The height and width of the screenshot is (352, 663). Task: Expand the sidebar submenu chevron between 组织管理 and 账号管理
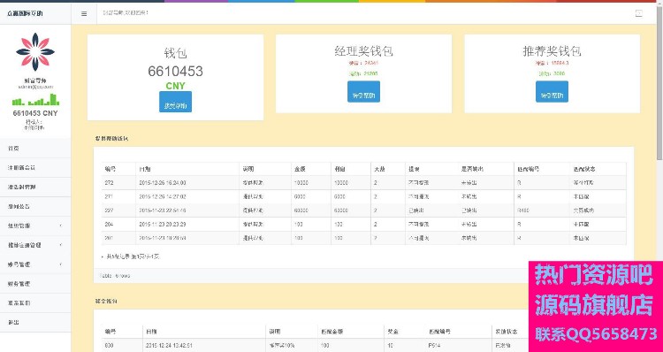(x=60, y=245)
